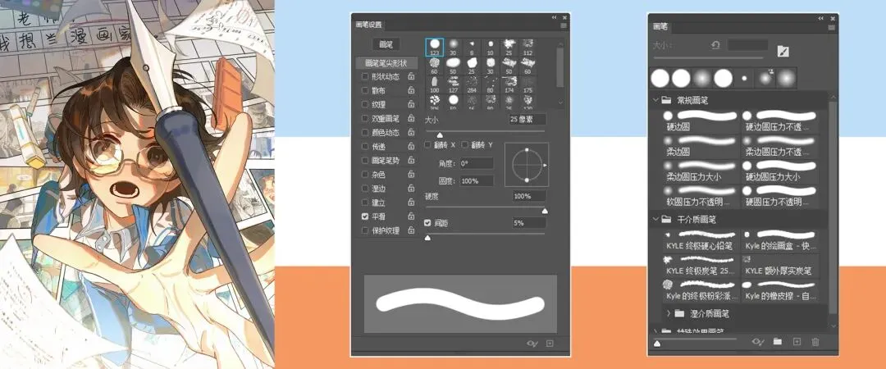The image size is (886, 369).
Task: Create new brush group folder icon
Action: coord(778,341)
